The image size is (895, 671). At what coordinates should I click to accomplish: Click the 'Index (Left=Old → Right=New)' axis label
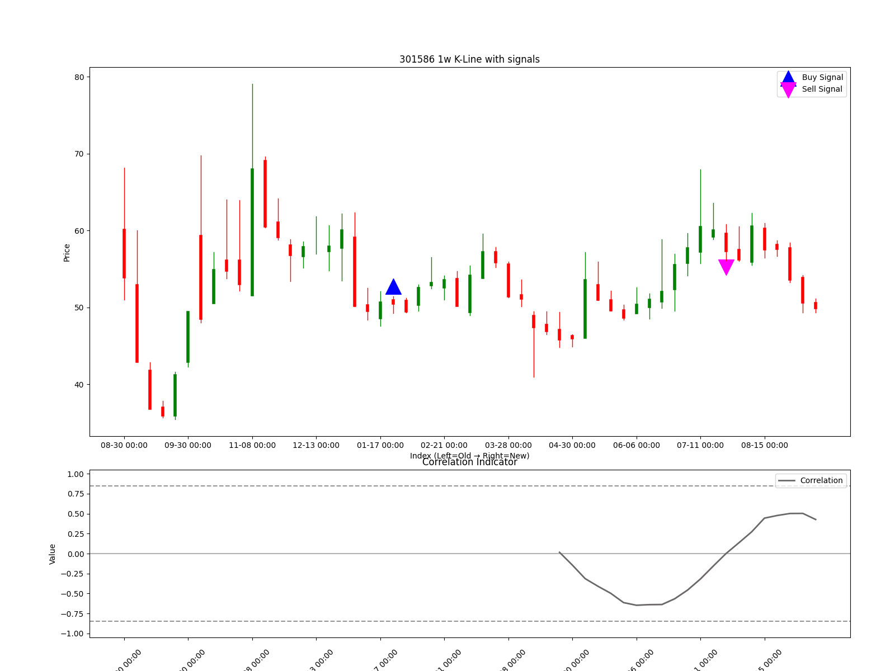pos(469,456)
